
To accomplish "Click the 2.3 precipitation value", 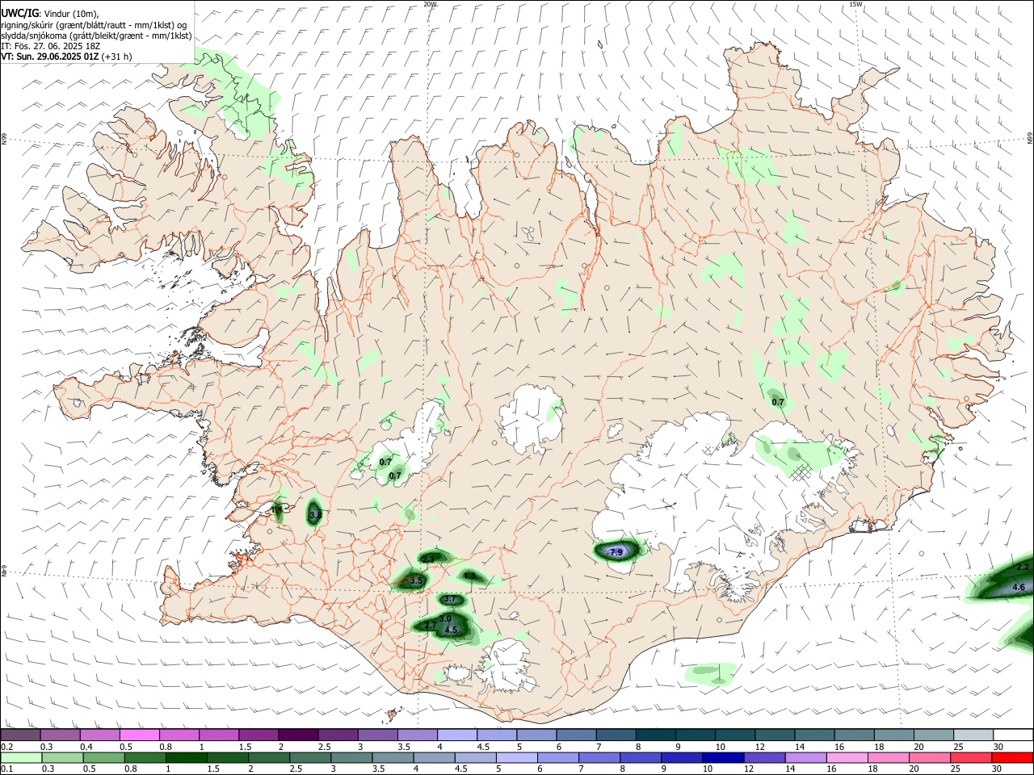I will (428, 559).
